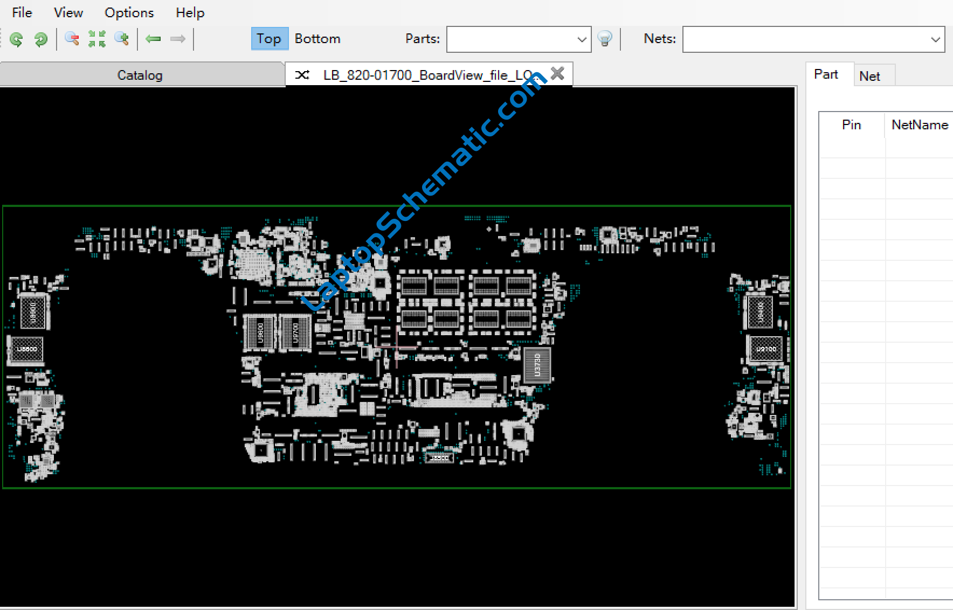The image size is (953, 610).
Task: Click the Pin column header
Action: (x=852, y=125)
